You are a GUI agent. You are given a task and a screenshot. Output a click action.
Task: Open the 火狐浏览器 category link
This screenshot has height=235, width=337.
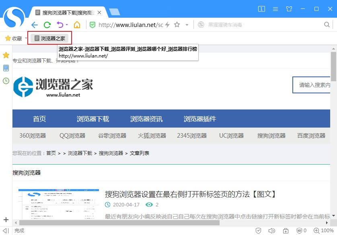(152, 136)
